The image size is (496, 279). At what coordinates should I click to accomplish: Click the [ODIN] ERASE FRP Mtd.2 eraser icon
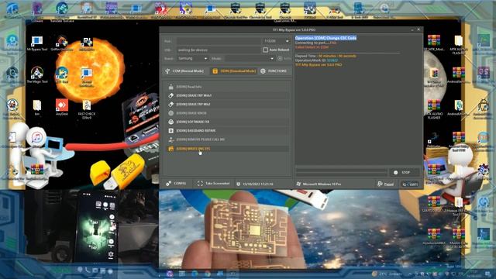(x=170, y=104)
